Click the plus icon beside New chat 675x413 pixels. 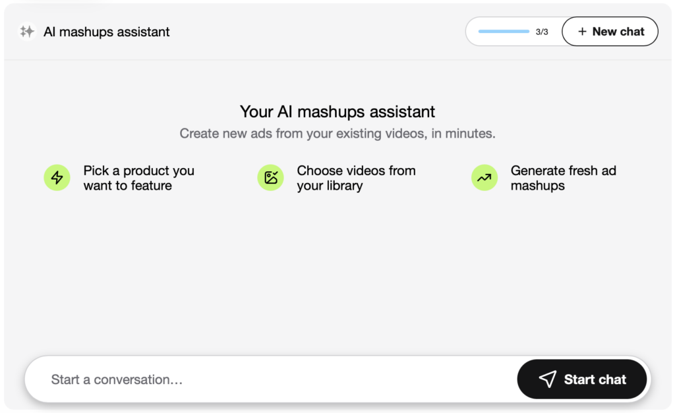583,31
